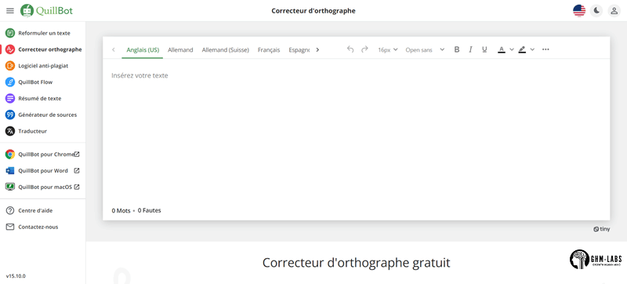627x284 pixels.
Task: Open the user account icon
Action: (x=614, y=11)
